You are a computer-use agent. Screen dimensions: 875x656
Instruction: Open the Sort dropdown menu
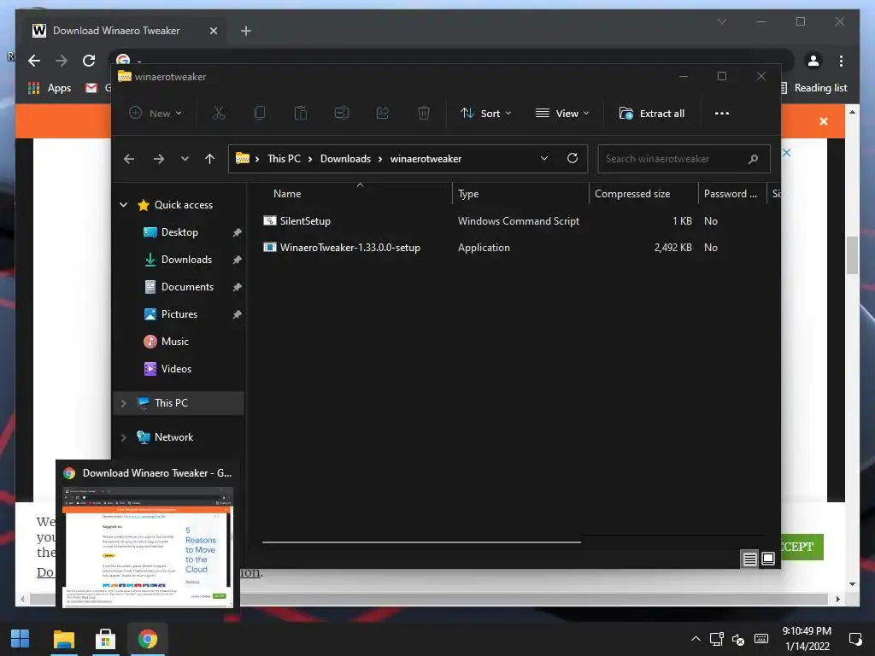coord(486,114)
